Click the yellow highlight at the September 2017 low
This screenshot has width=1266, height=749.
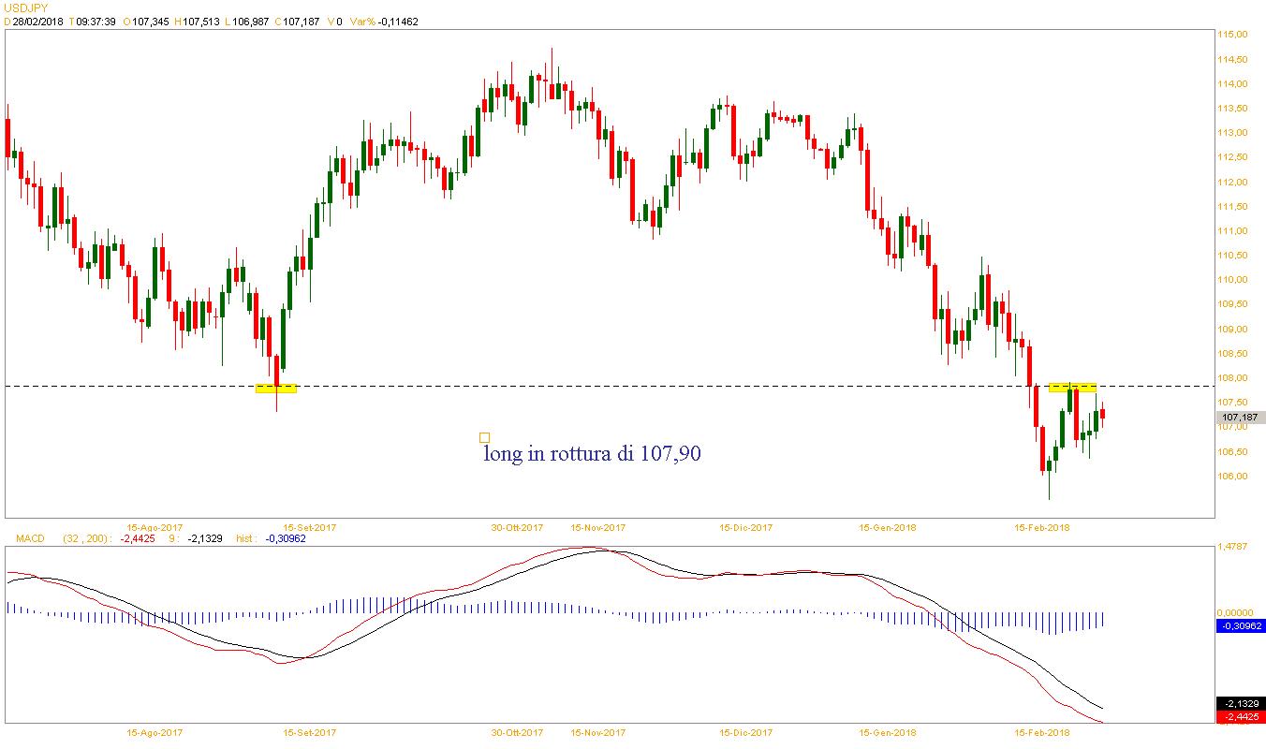tap(276, 388)
